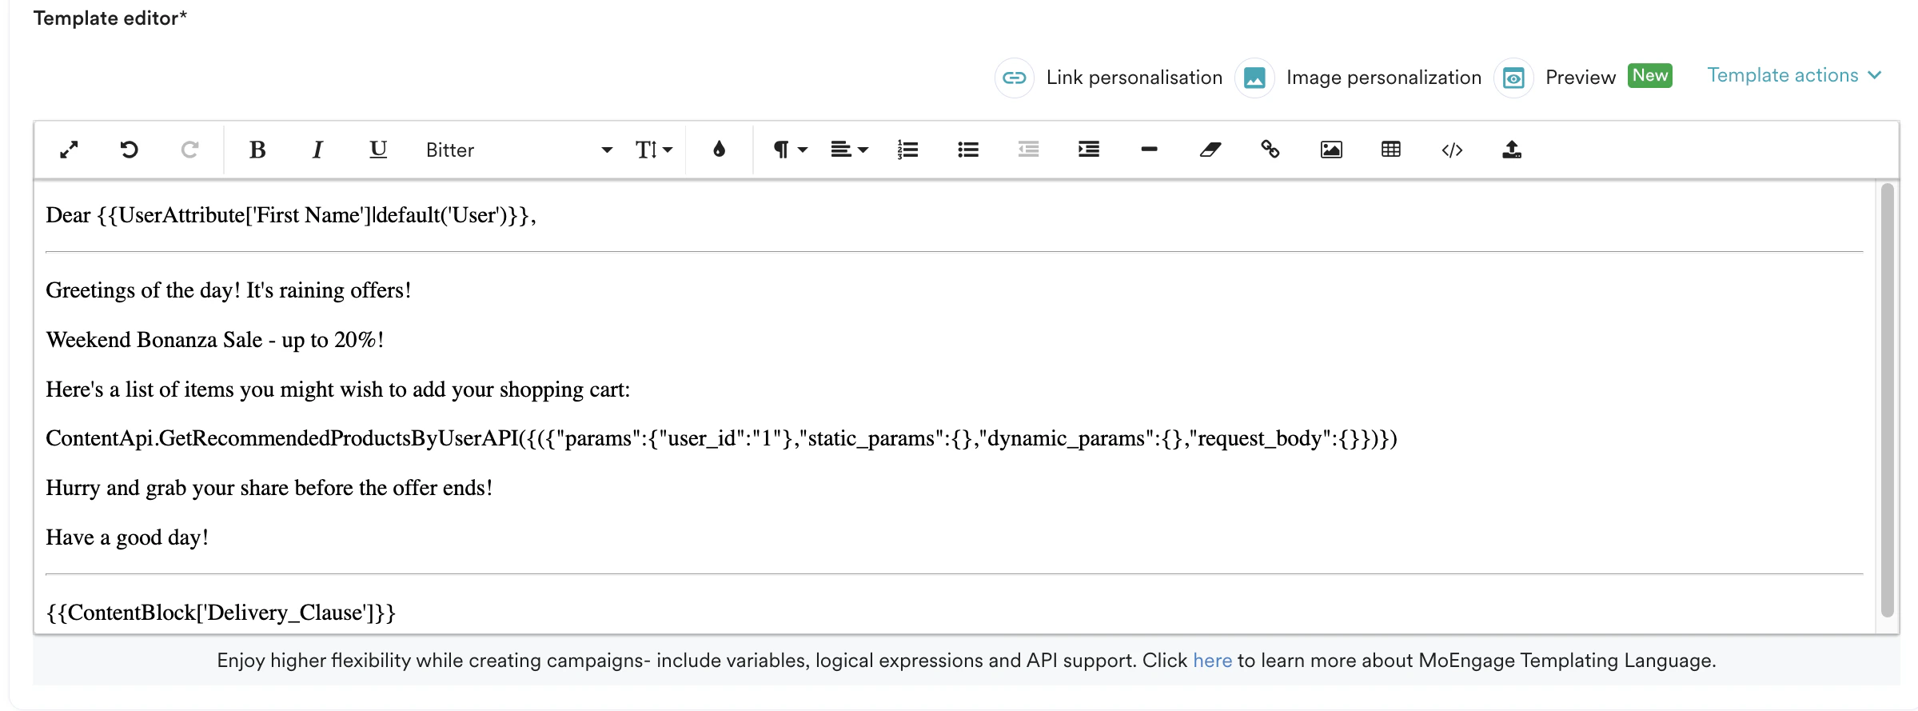Open the template Preview
1918x711 pixels.
(1580, 78)
